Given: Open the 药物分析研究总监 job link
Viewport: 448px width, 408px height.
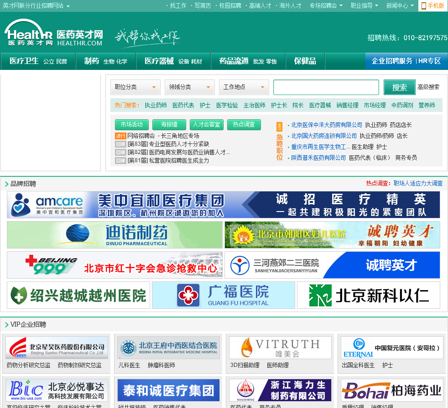Looking at the screenshot, I should [x=29, y=366].
